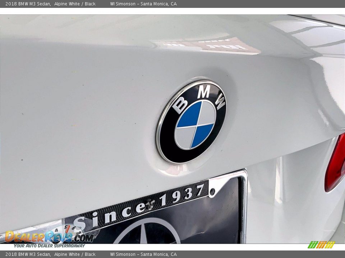Screen dimensions: 345x258
Task: Click top caption "Alpine White / Black"
Action: 75,4
